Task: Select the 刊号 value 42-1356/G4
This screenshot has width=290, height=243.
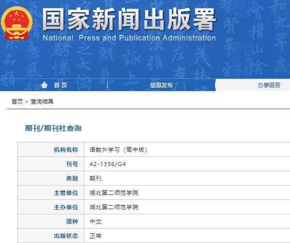Action: (x=108, y=164)
